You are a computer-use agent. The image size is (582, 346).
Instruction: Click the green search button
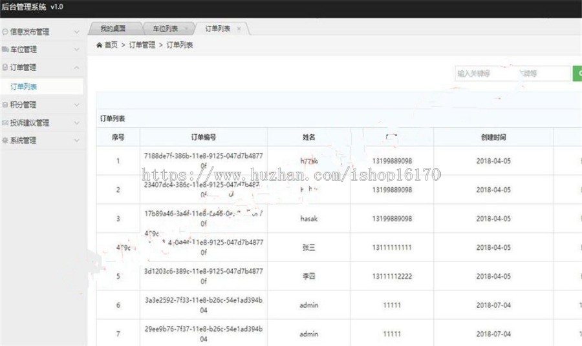coord(577,74)
